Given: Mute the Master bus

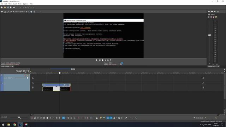Looking at the screenshot, I should pyautogui.click(x=213, y=17).
